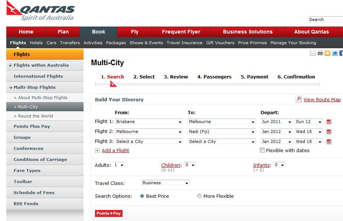Open Flight 1 day dropdown Sun 12
Viewport: 343px width, 221px height.
pos(309,122)
